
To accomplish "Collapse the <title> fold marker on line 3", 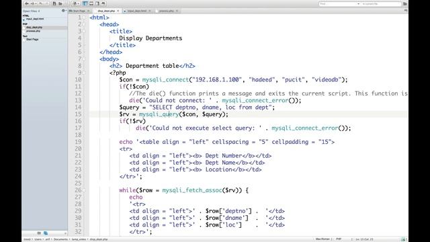I will 84,32.
